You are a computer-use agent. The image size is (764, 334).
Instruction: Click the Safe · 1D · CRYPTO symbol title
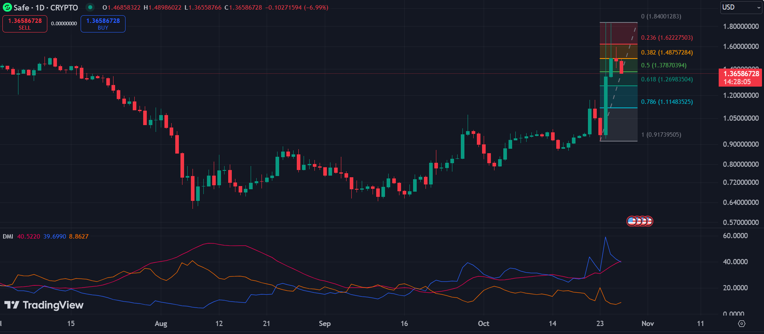(46, 8)
